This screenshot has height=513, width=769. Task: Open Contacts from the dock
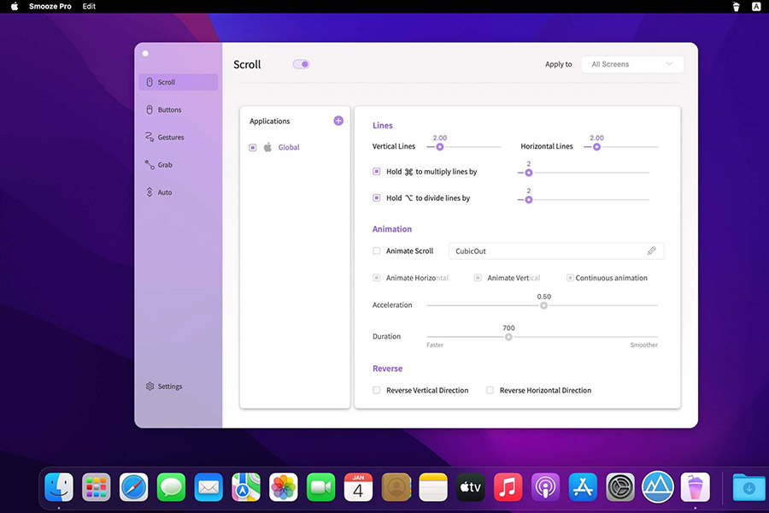coord(396,487)
